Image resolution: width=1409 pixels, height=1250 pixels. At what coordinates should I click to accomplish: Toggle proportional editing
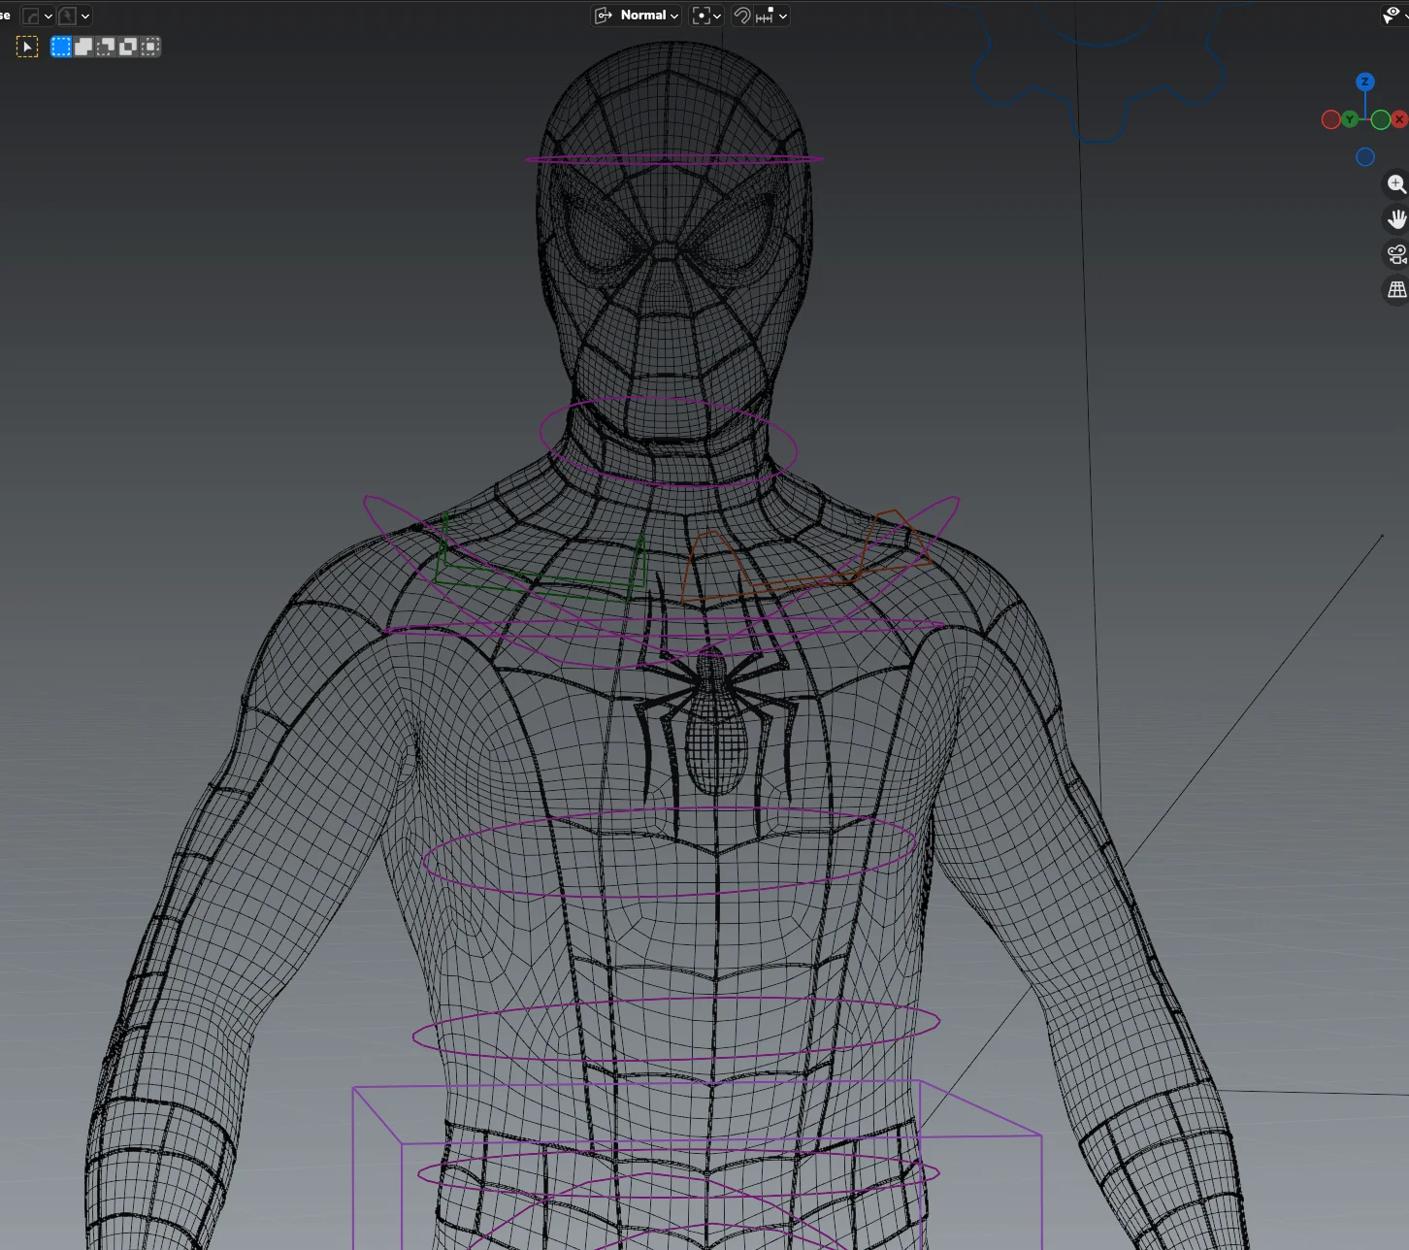tap(766, 16)
